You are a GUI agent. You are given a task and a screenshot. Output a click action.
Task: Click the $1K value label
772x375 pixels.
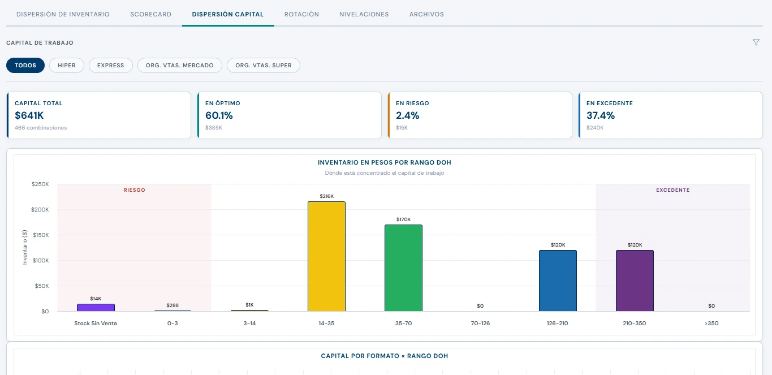[249, 305]
